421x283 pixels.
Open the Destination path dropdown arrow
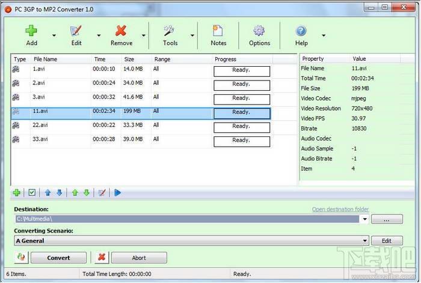364,219
